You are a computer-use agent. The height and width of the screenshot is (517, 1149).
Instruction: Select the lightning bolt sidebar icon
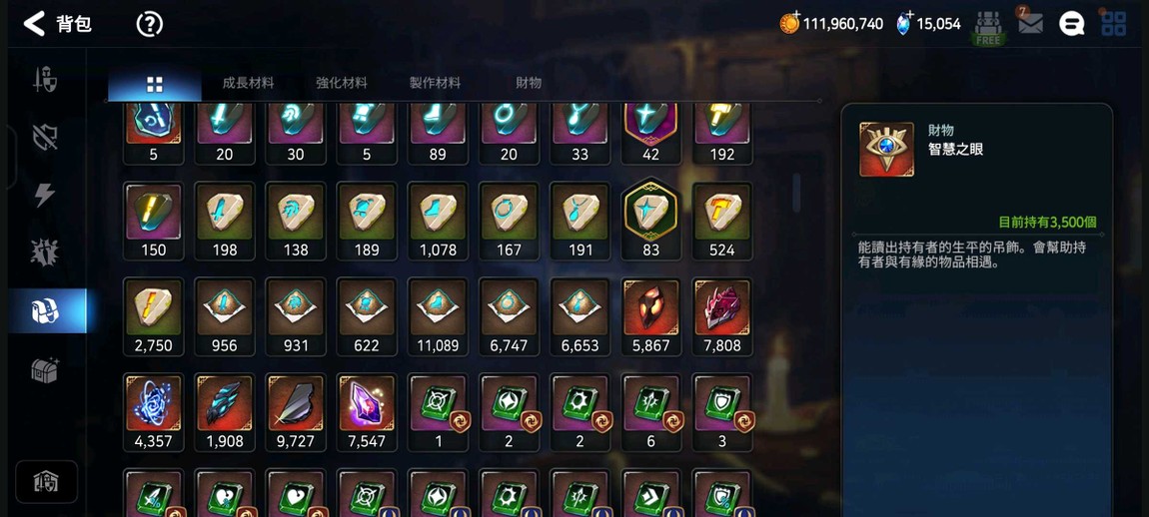click(x=45, y=195)
